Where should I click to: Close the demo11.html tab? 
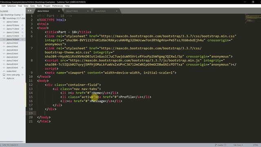(88, 11)
